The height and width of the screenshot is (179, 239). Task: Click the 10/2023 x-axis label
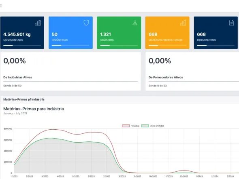point(153,177)
